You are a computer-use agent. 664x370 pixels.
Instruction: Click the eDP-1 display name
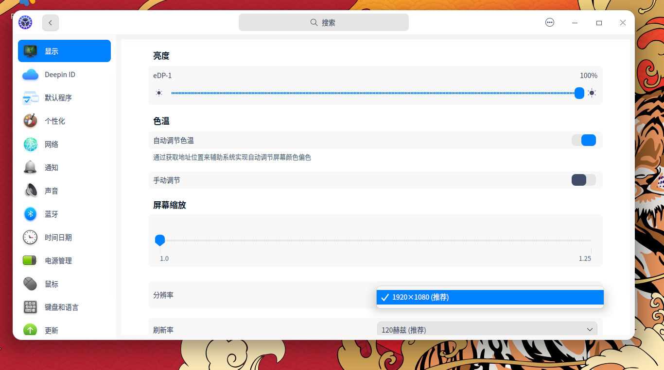pyautogui.click(x=162, y=76)
